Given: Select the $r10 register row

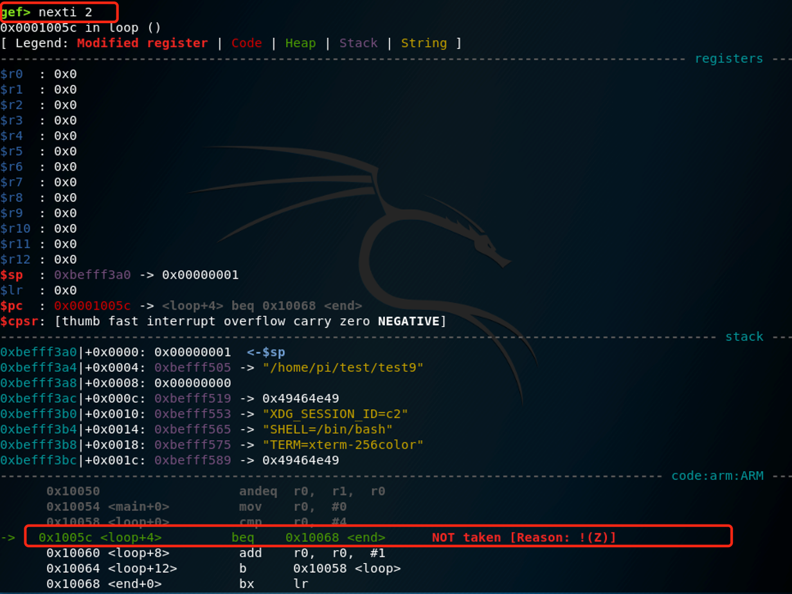Looking at the screenshot, I should tap(39, 228).
